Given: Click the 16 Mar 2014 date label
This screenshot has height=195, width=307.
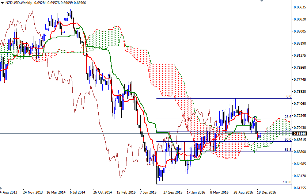Looking at the screenshot, I should [x=56, y=192].
